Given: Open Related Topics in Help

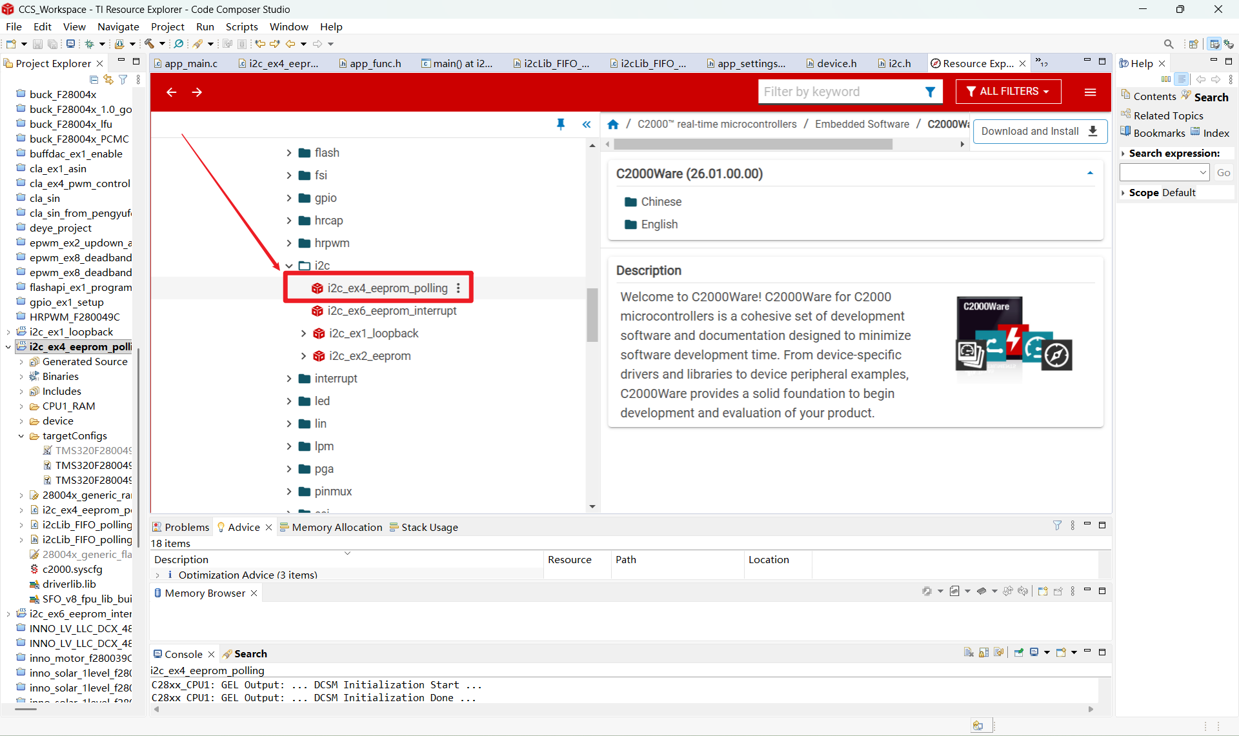Looking at the screenshot, I should (x=1162, y=115).
